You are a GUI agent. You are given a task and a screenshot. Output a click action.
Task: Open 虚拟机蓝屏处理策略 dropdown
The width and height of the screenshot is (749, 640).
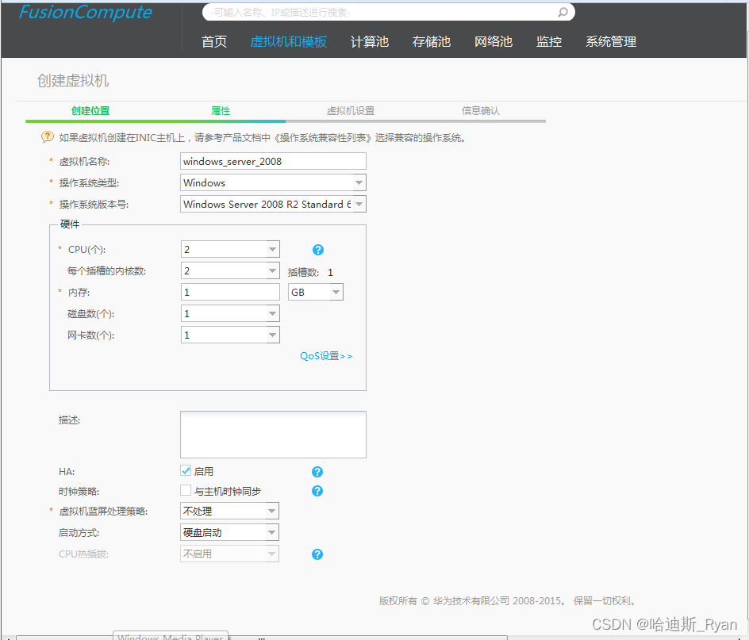229,511
